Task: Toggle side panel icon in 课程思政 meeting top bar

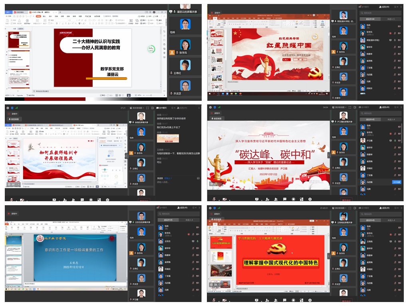Action: [x=152, y=108]
